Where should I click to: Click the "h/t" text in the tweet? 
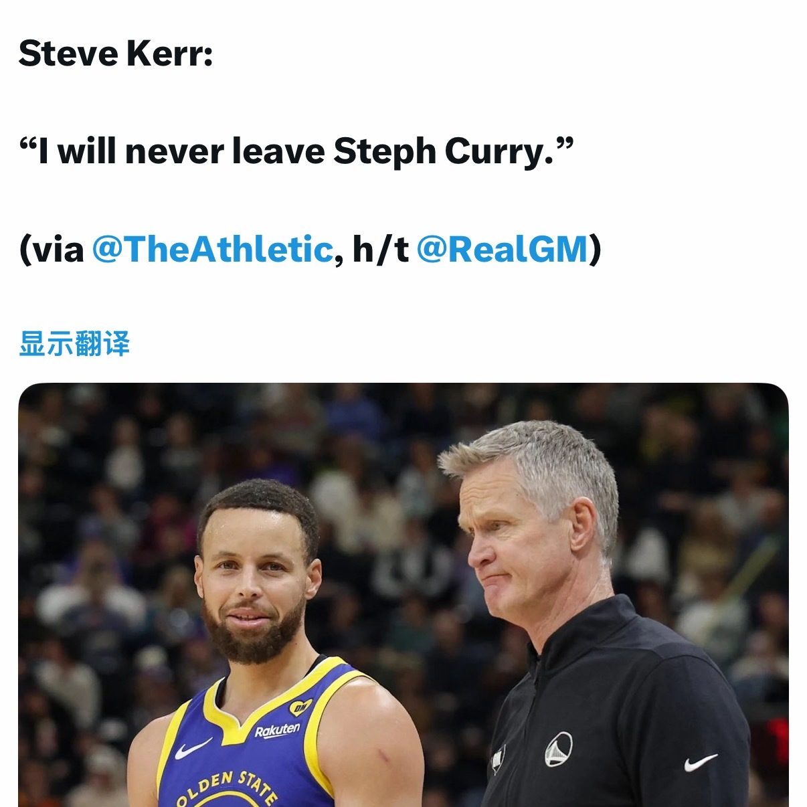380,250
